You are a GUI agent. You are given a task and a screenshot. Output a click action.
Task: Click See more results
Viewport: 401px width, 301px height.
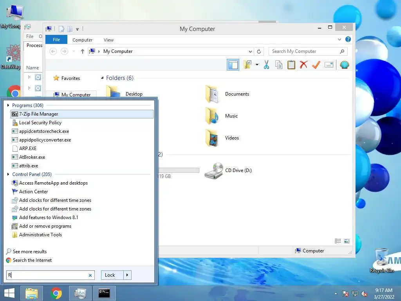click(x=26, y=252)
